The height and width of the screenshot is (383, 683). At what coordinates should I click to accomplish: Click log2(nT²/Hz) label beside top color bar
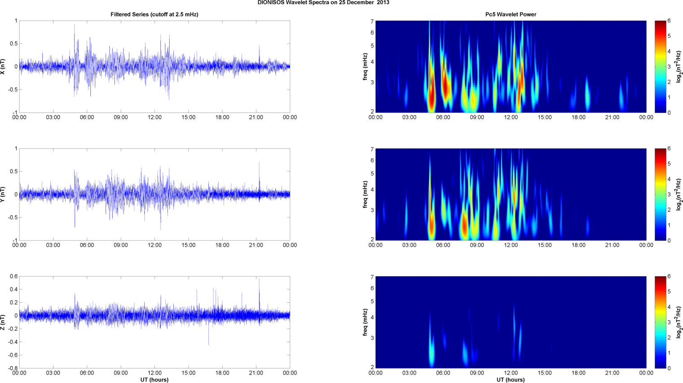(679, 66)
